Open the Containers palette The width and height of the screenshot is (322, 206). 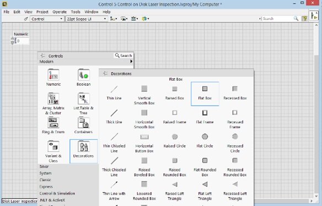83,125
